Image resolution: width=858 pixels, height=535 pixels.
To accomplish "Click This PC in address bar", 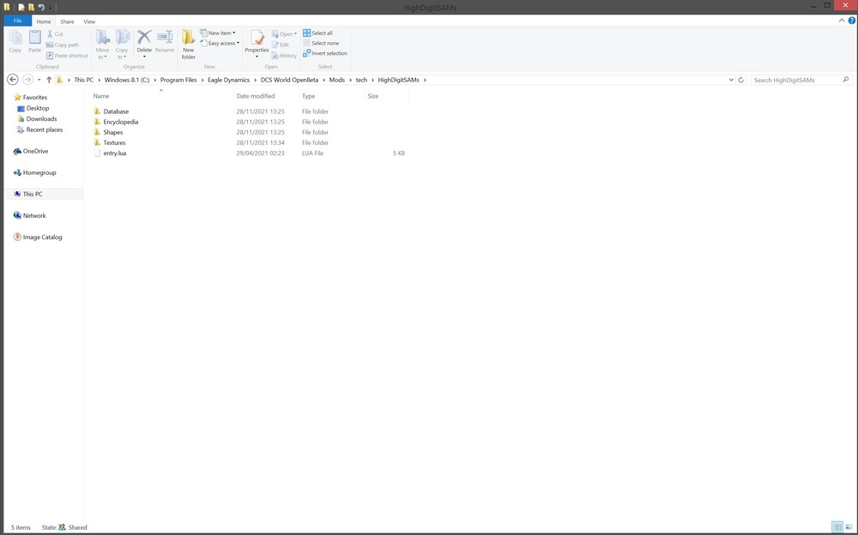I will 84,80.
